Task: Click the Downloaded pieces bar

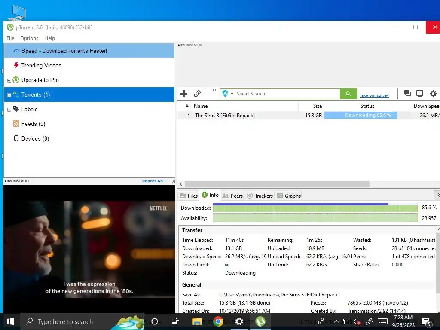Action: pos(315,208)
